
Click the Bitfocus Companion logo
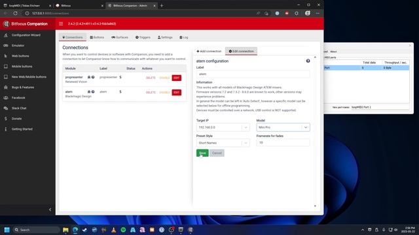pos(26,23)
